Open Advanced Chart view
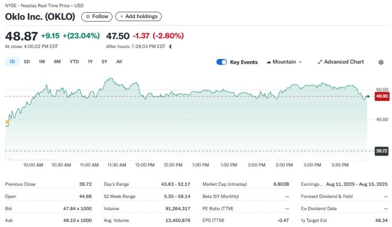Screen dimensions: 392x227 [x=341, y=62]
